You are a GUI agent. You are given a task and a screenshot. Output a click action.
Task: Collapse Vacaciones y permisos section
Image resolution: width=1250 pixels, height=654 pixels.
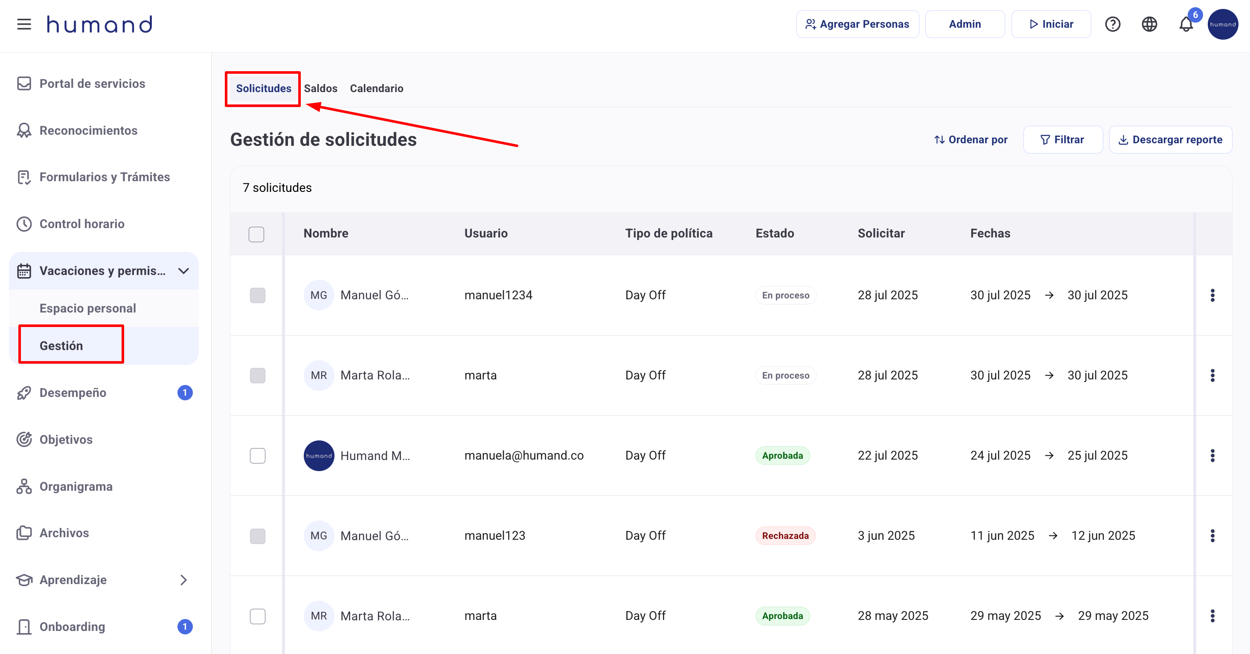[x=183, y=271]
